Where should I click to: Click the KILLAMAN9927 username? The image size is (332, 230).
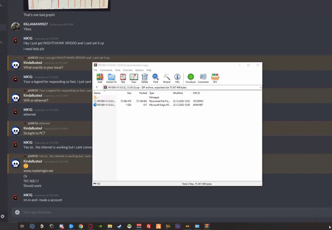(36, 24)
